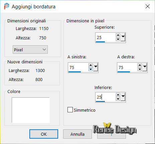Open the A destra slider dropdown arrow

(x=145, y=67)
